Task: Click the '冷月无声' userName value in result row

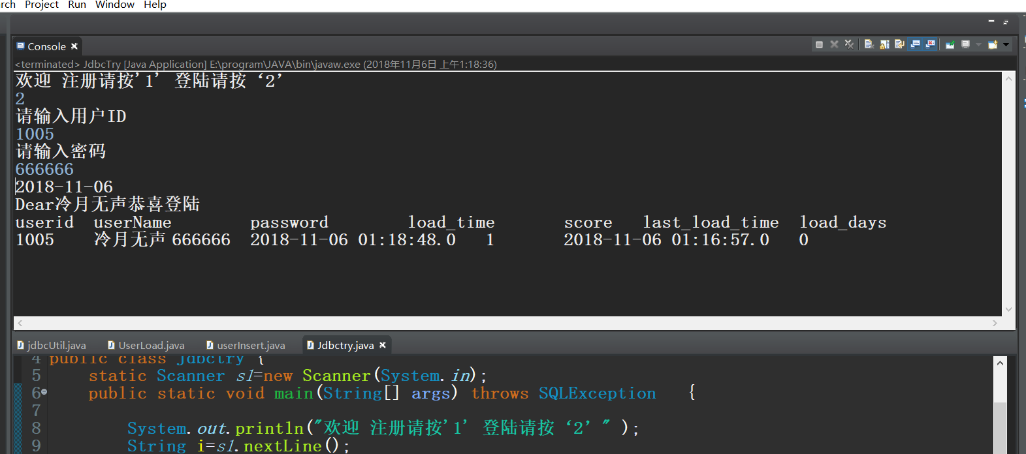Action: click(129, 239)
